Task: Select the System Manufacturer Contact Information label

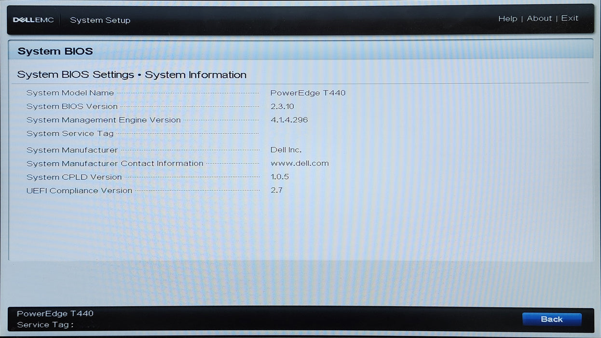Action: (115, 164)
